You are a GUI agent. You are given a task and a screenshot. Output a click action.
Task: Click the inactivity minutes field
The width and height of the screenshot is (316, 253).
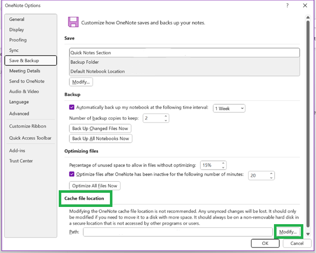(259, 176)
